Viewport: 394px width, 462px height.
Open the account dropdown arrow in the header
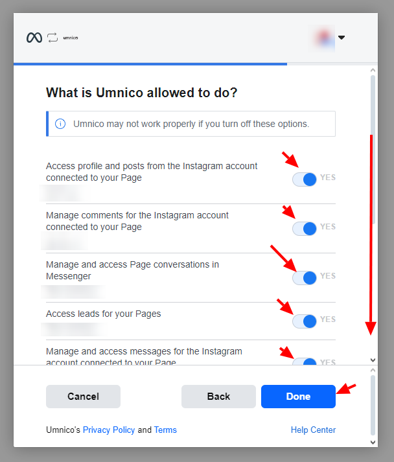(x=342, y=38)
